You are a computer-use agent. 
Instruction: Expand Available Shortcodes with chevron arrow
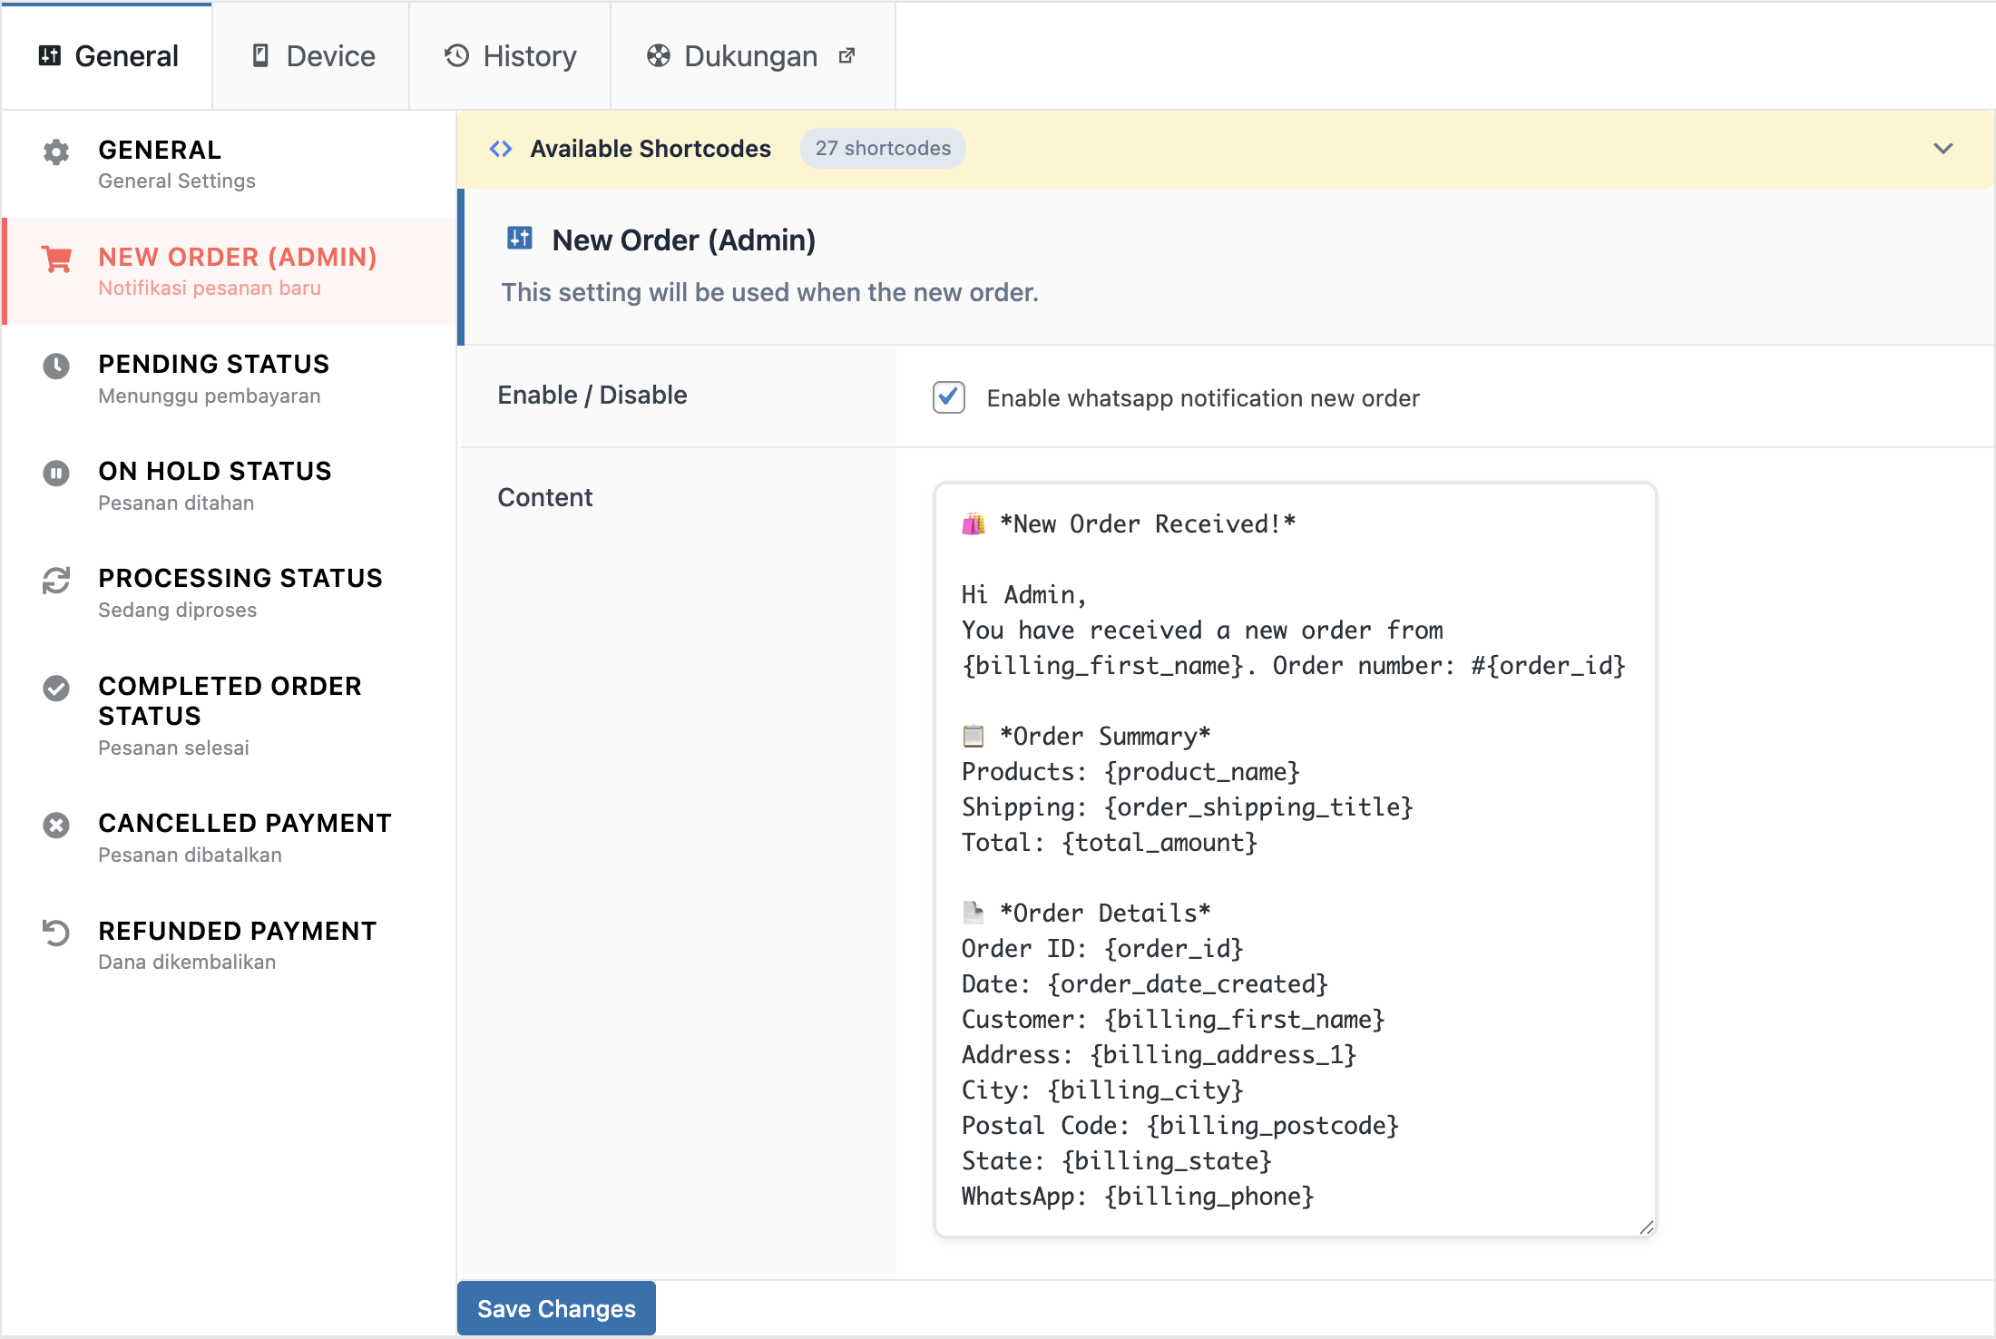(x=1942, y=149)
